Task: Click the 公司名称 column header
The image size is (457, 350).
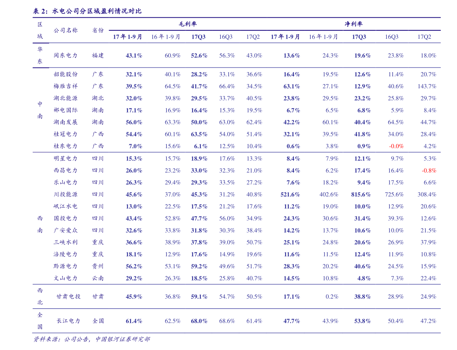Action: (x=66, y=30)
